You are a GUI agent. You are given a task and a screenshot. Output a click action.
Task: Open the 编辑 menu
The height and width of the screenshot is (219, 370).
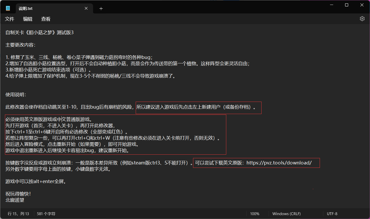pyautogui.click(x=28, y=19)
